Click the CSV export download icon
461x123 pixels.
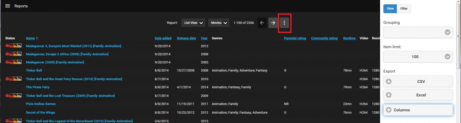389,82
